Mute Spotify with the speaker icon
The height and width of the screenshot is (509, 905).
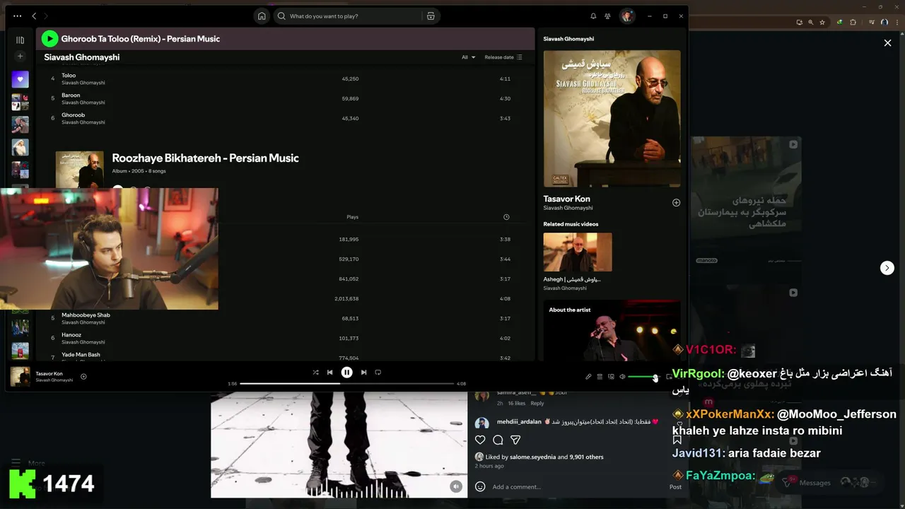[622, 377]
